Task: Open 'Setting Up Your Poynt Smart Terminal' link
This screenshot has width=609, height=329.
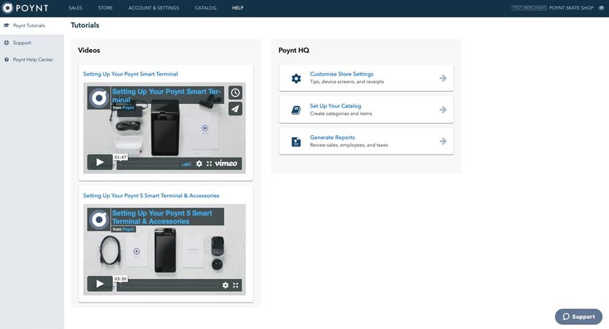Action: coord(131,74)
